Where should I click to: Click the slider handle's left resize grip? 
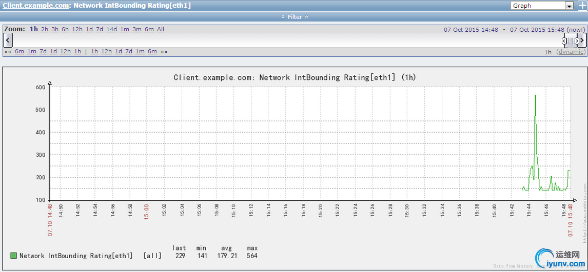pyautogui.click(x=564, y=40)
